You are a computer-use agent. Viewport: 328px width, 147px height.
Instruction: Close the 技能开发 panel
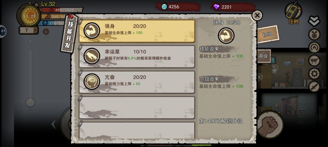pyautogui.click(x=257, y=15)
